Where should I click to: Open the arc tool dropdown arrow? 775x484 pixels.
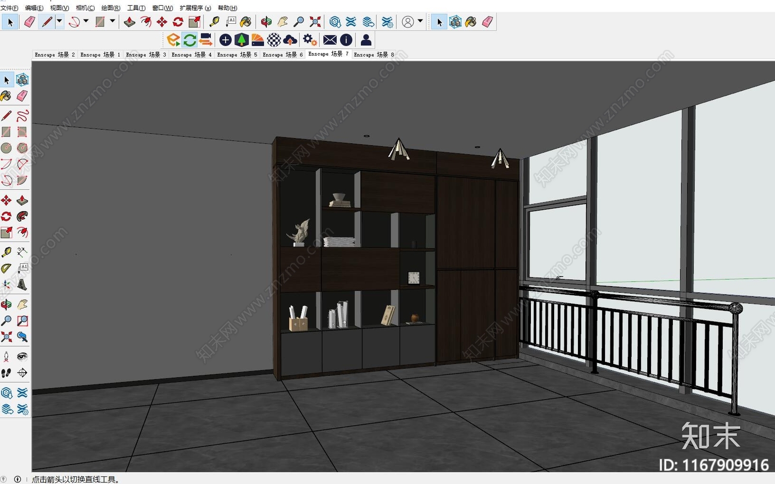click(x=86, y=21)
